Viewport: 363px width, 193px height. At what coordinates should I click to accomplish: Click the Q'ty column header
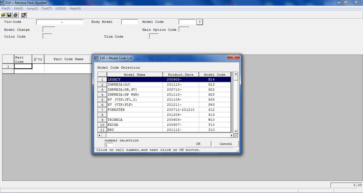[x=38, y=59]
